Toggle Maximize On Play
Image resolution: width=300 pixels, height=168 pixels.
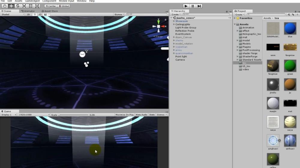(x=124, y=115)
